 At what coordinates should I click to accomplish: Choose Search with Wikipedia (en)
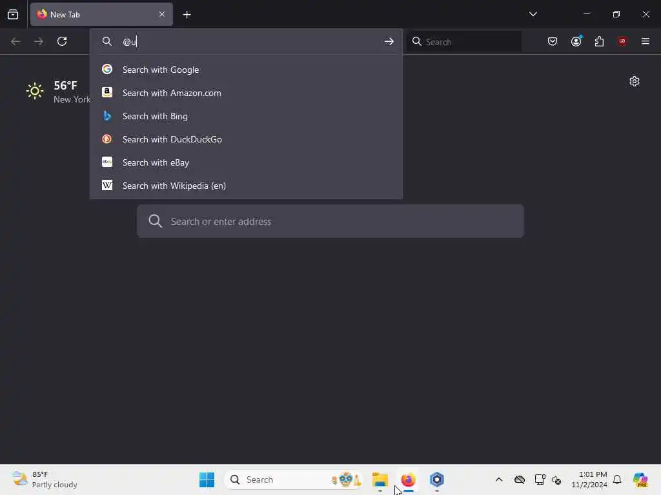[246, 186]
